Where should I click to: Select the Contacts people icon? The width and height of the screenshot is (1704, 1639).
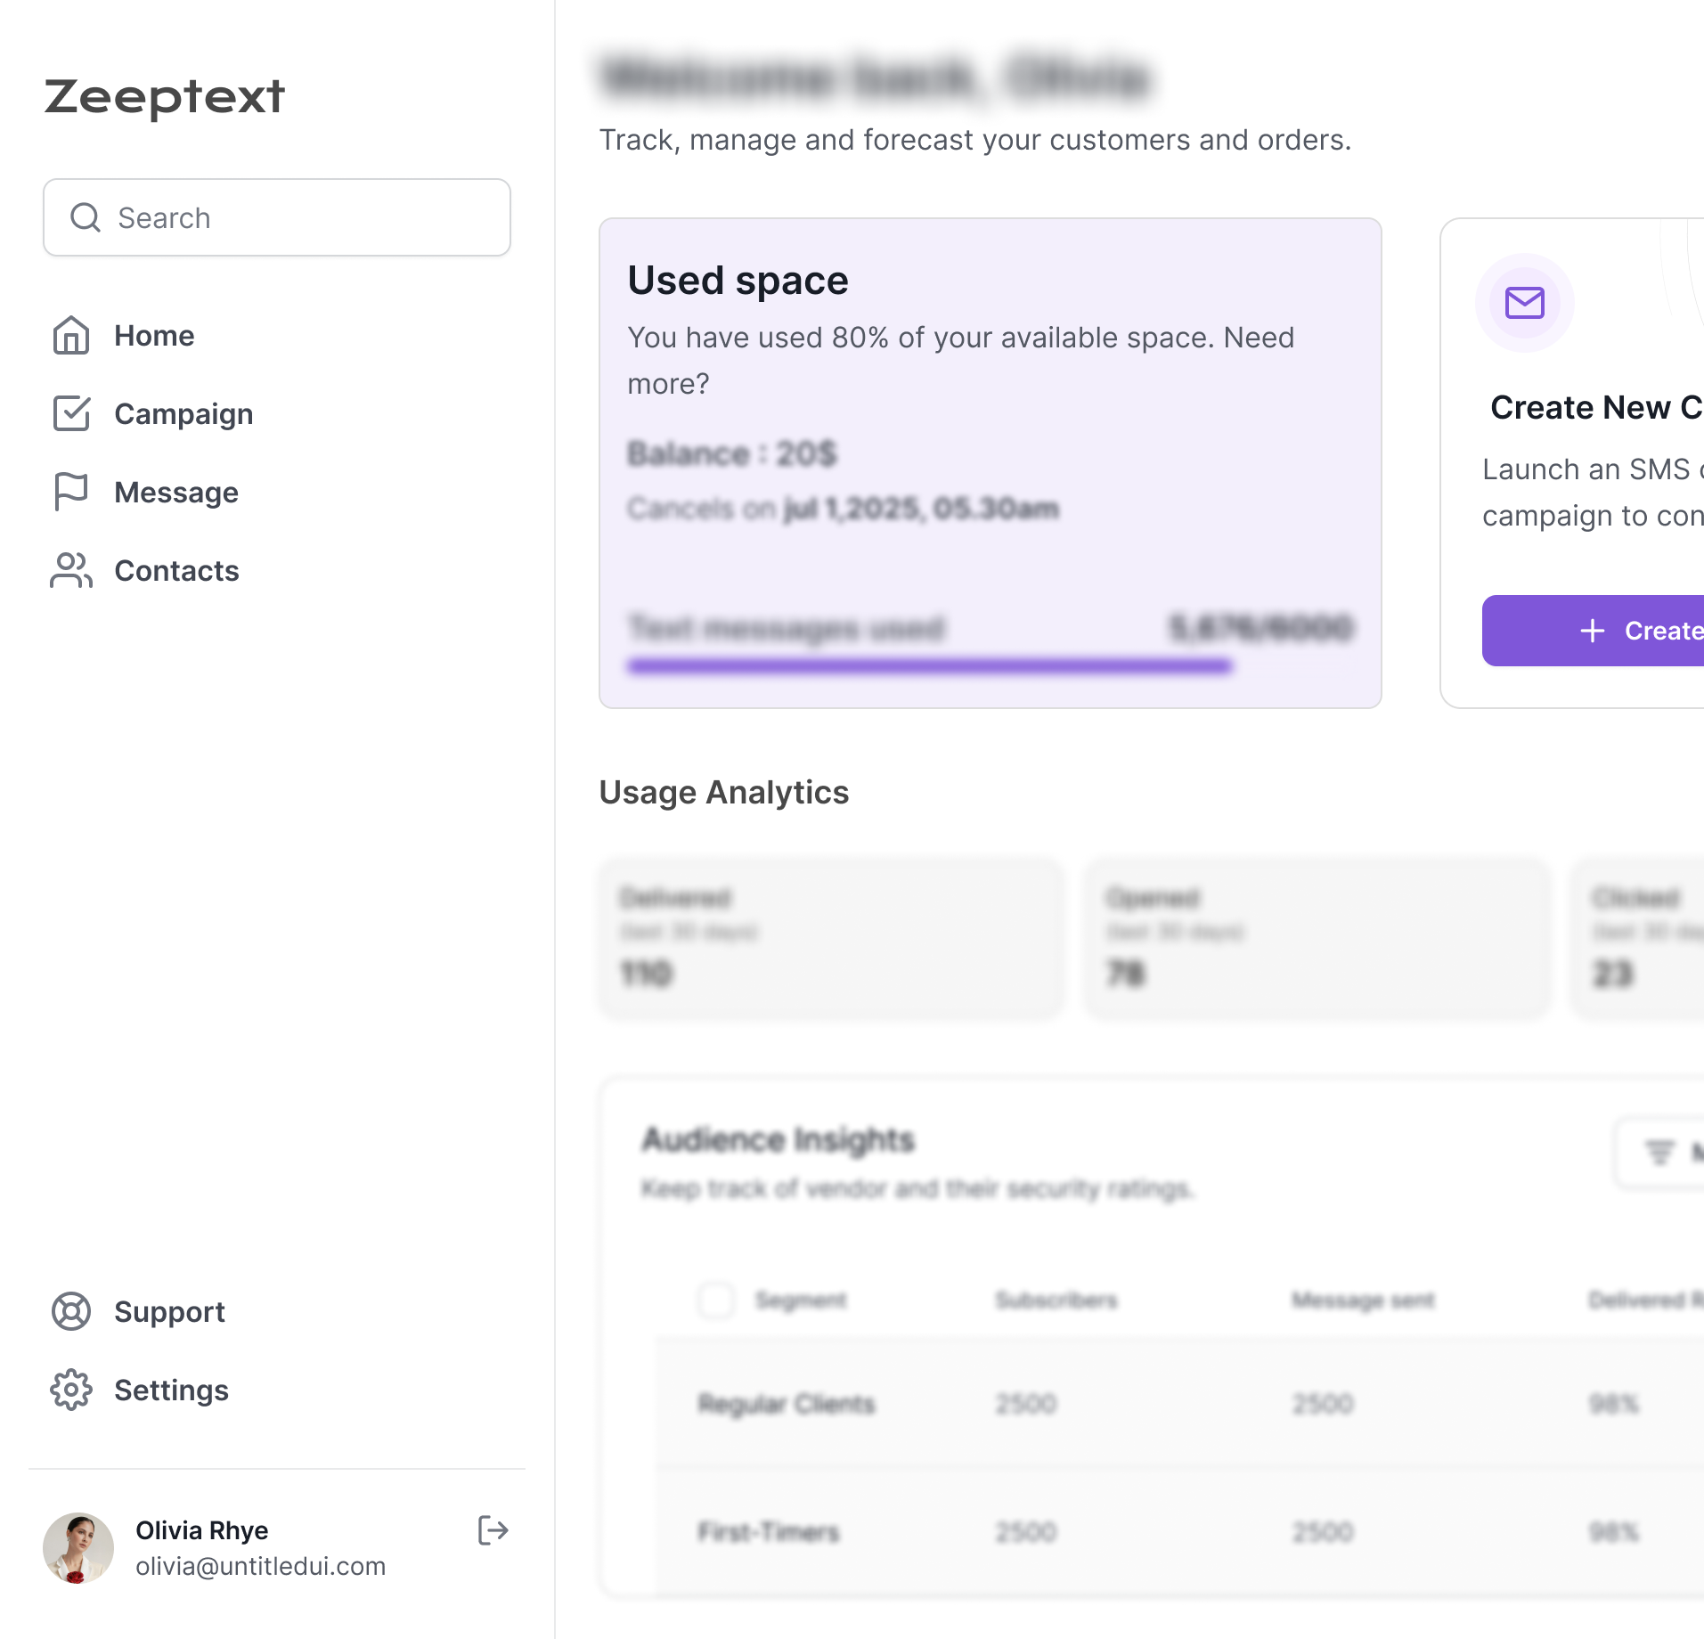point(70,570)
